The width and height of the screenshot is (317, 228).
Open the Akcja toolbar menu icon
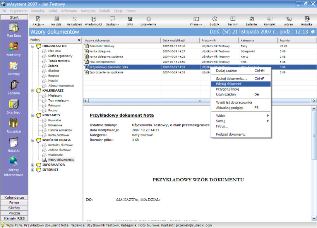(x=38, y=19)
